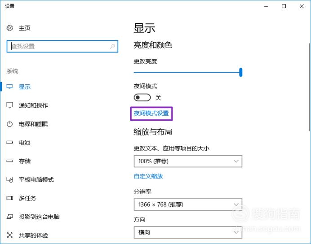
Task: Open 共享的体验 settings
Action: pos(33,235)
